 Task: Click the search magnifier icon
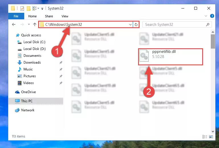coord(208,24)
